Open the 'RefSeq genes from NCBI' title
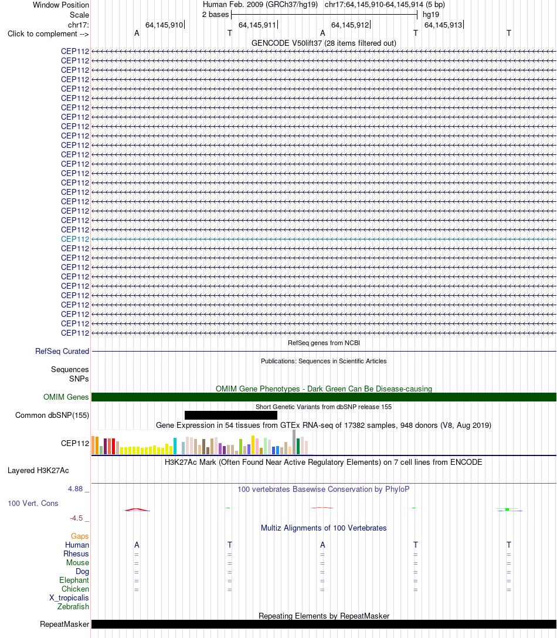The image size is (557, 638). (324, 343)
